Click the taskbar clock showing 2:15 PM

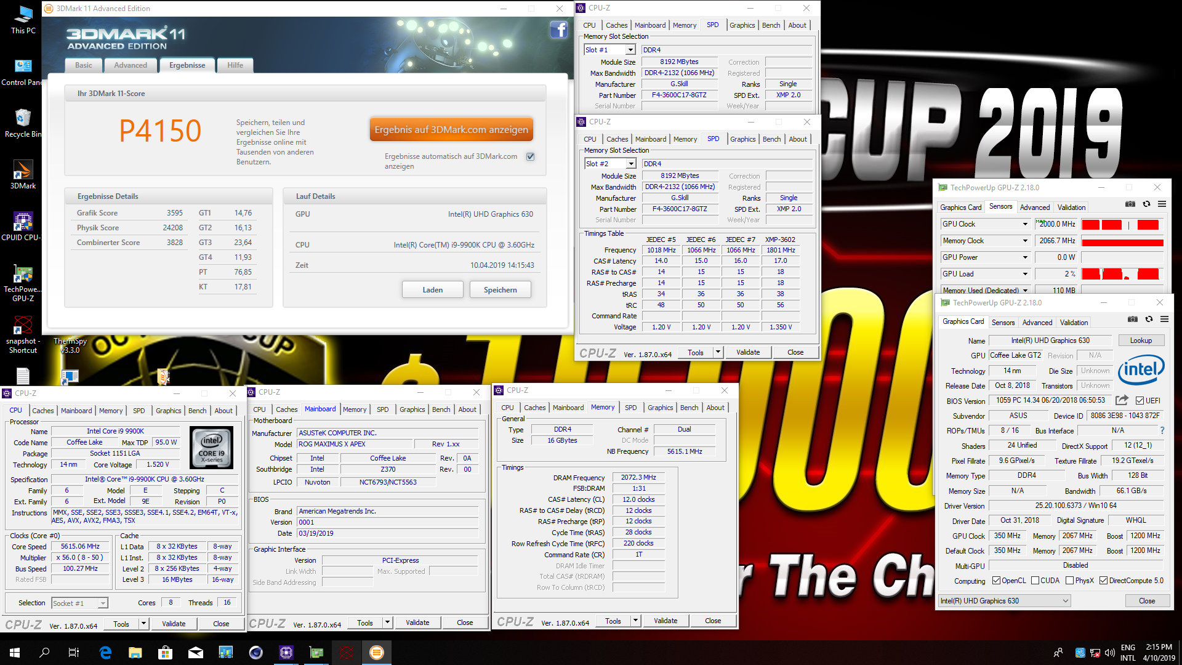[1159, 653]
